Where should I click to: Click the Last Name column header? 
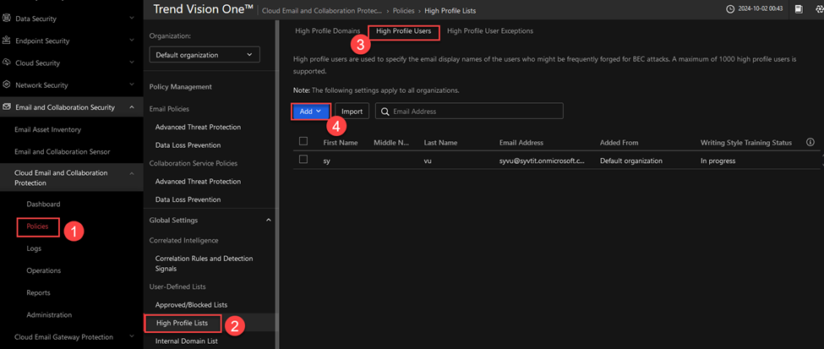click(440, 143)
